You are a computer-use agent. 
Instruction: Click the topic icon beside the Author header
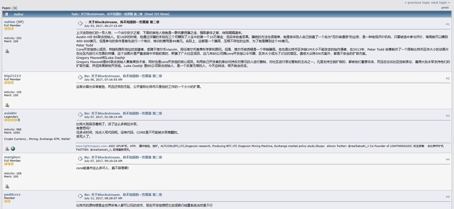7,14
